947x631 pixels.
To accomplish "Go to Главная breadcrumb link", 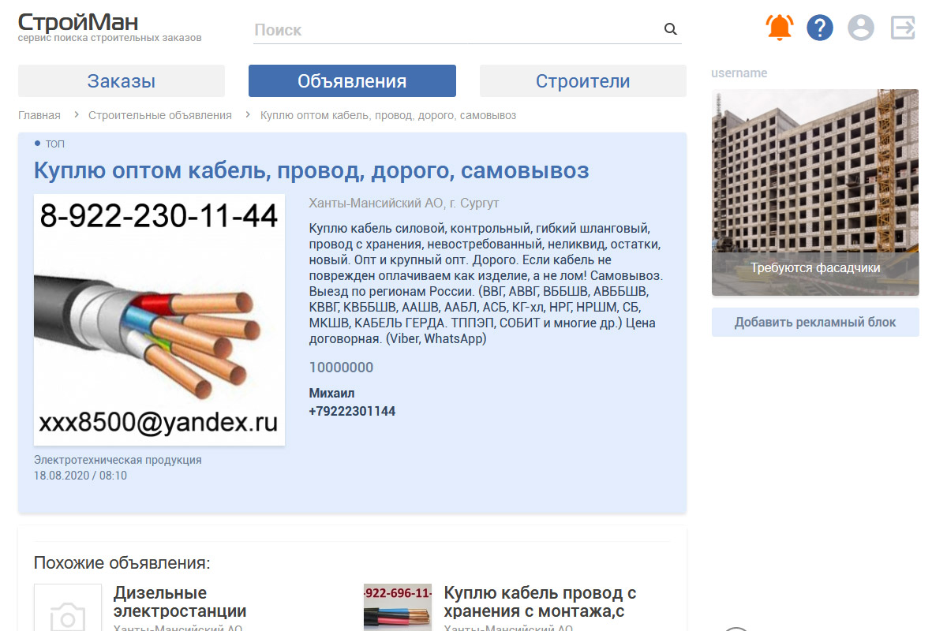I will click(39, 115).
